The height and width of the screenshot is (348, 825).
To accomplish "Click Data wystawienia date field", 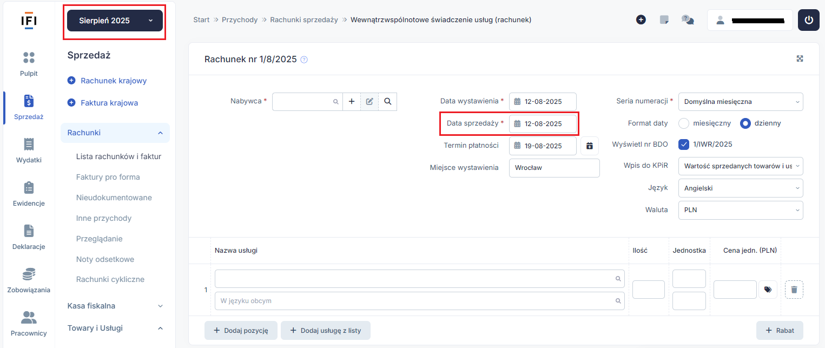I will (543, 101).
